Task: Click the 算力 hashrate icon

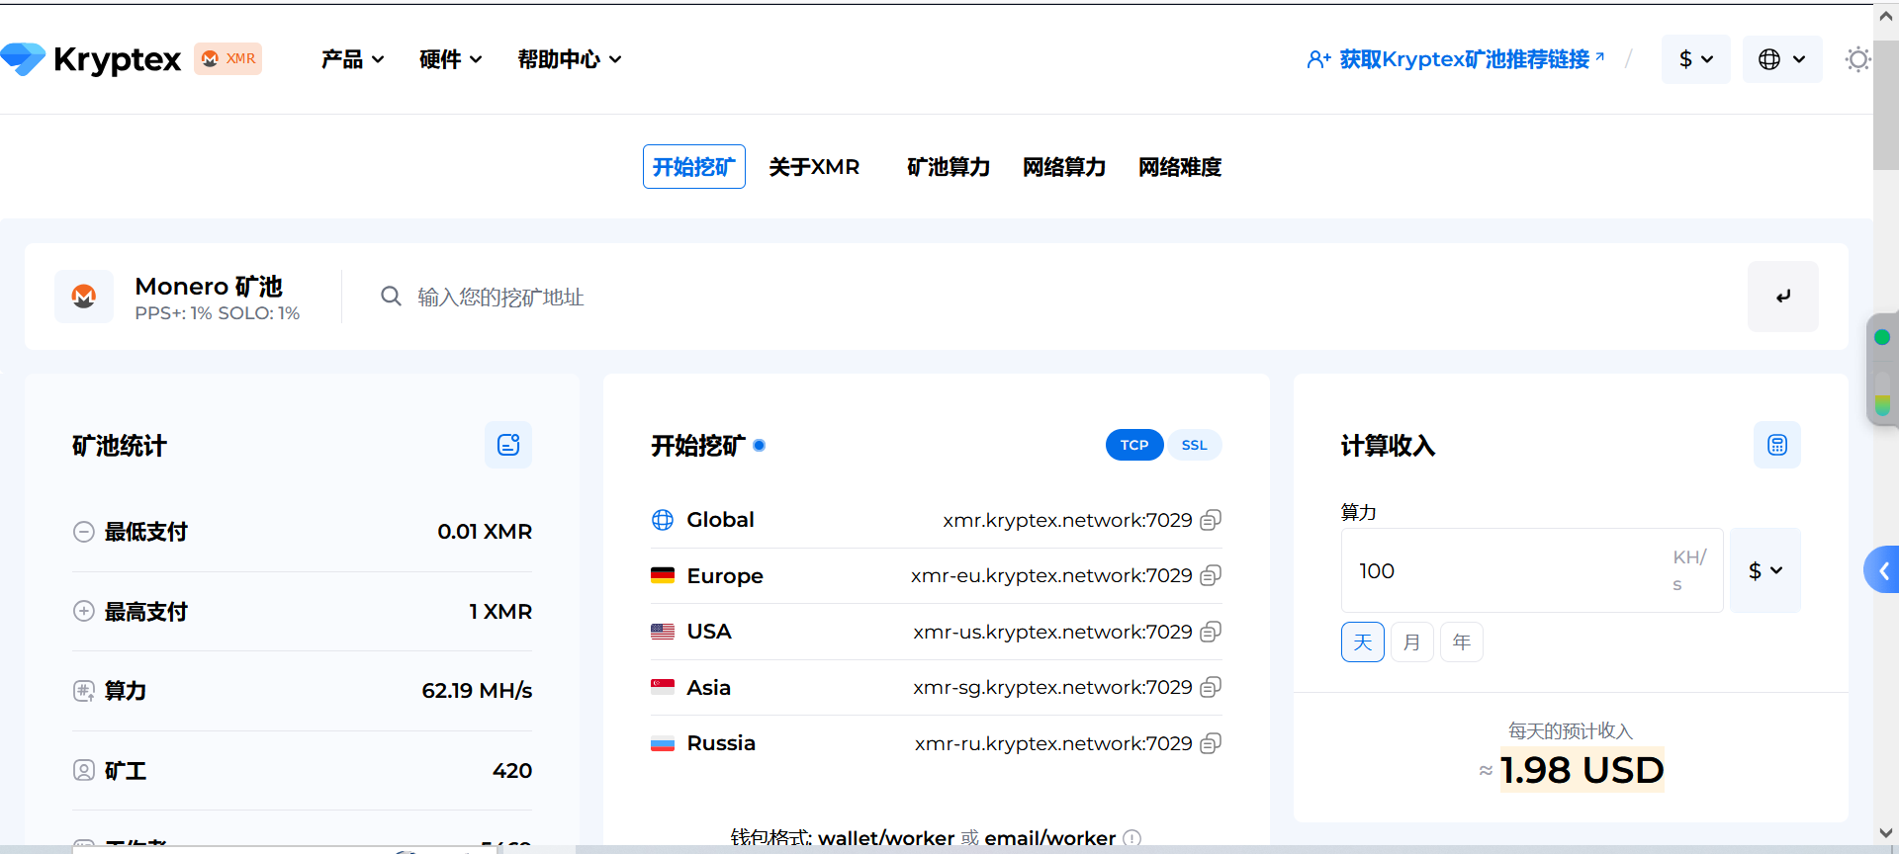Action: coord(84,691)
